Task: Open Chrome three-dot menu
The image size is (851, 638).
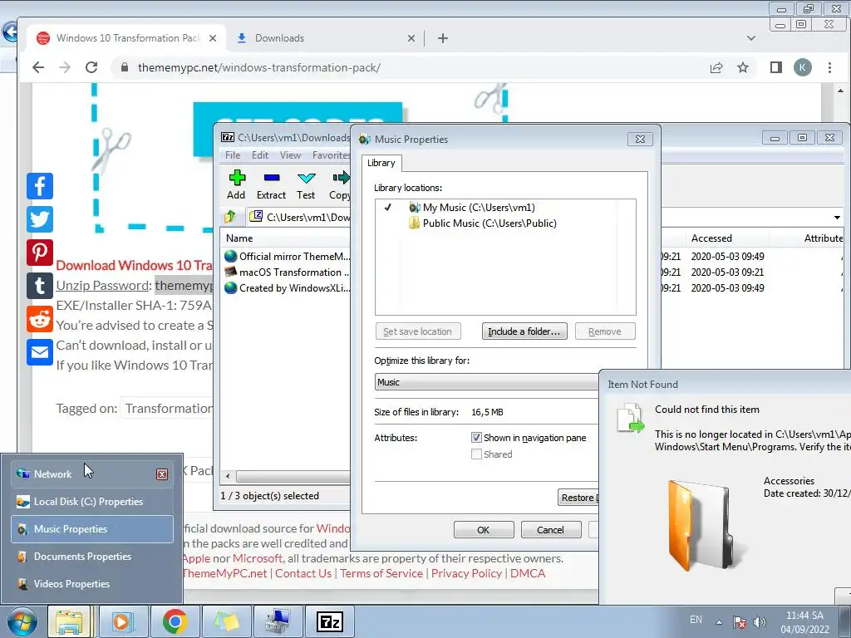Action: [x=829, y=67]
